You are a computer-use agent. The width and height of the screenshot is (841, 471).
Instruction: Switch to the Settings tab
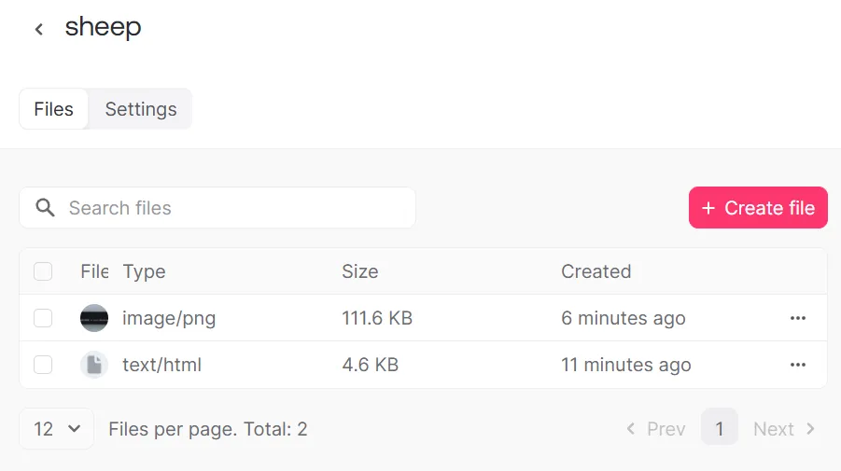click(x=141, y=109)
